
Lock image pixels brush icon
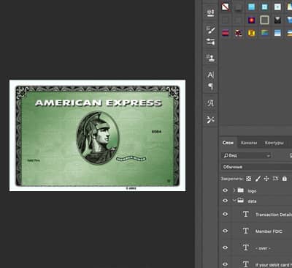tap(258, 179)
